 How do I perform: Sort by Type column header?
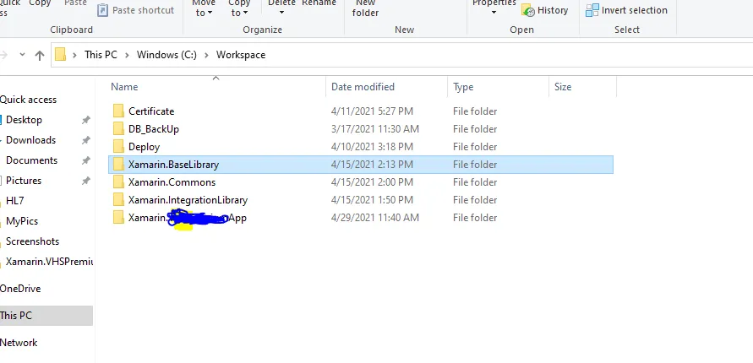463,87
